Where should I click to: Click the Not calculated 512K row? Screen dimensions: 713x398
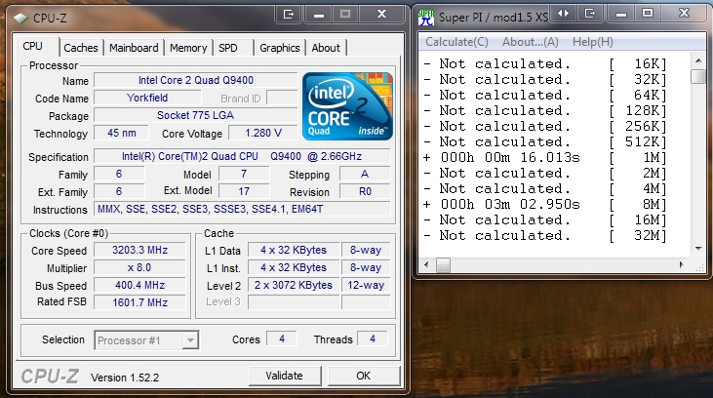544,142
